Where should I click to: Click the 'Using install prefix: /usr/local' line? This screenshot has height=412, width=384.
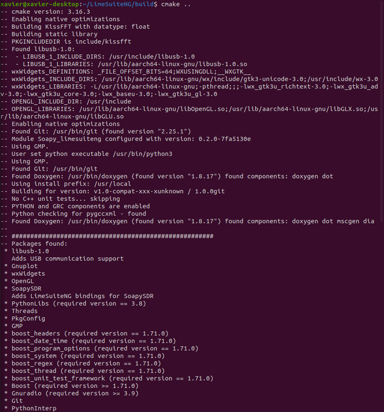(x=71, y=184)
